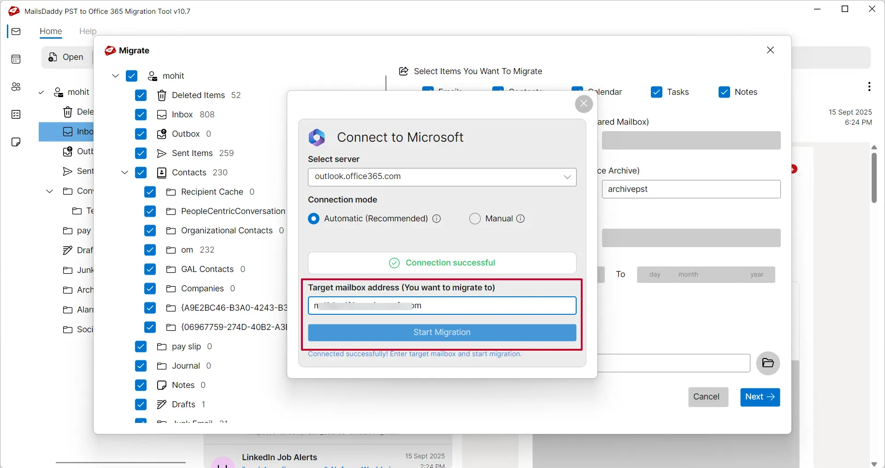The image size is (885, 468).
Task: Open the Help tab
Action: (88, 31)
